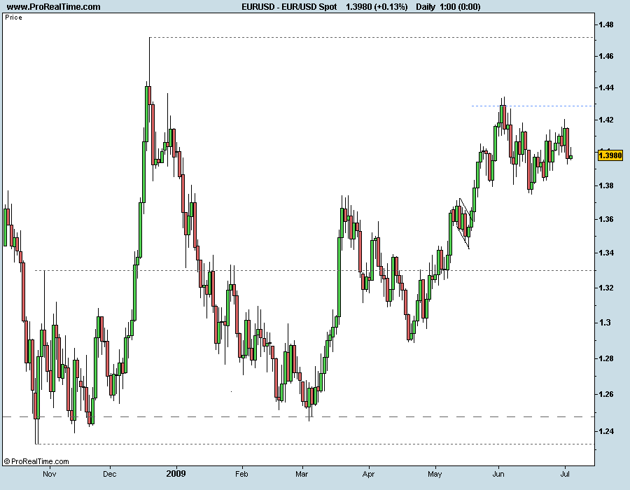This screenshot has height=490, width=630.
Task: Click the Feb date axis label
Action: (x=241, y=474)
